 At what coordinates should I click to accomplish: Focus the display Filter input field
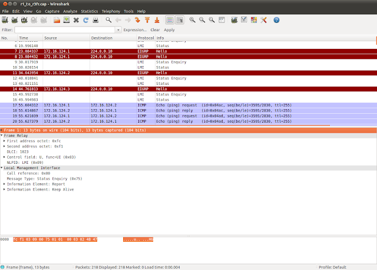pos(65,30)
